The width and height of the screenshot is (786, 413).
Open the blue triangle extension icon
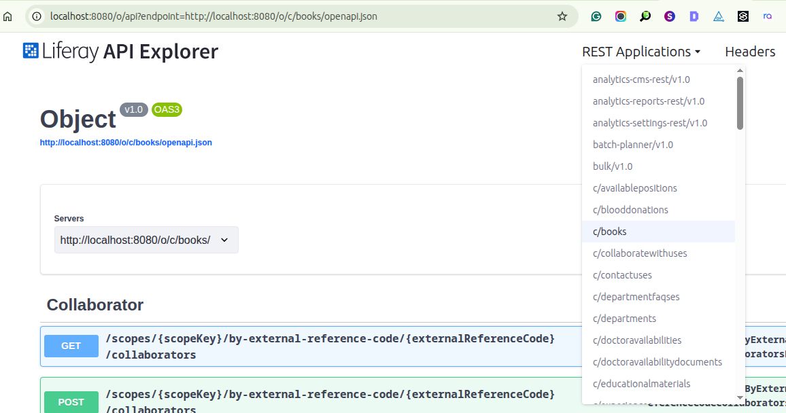pos(718,16)
